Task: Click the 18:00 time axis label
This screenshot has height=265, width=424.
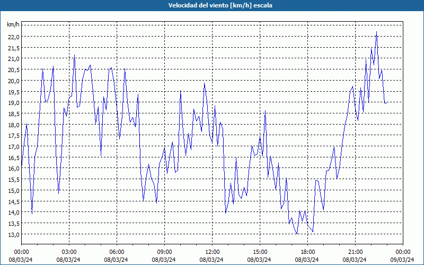Action: pyautogui.click(x=308, y=252)
